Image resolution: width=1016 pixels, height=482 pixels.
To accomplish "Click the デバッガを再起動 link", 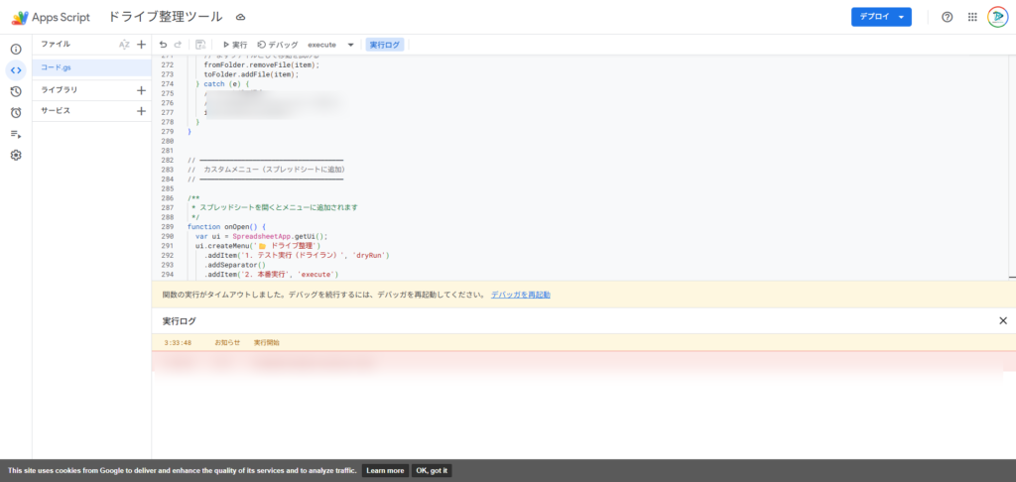I will (520, 295).
